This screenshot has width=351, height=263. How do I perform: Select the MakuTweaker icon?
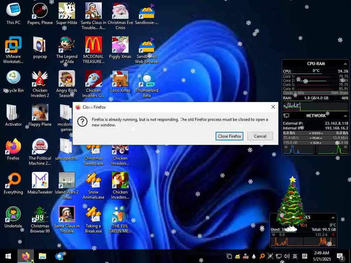(x=40, y=183)
